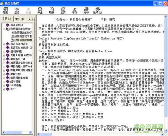Expand the 每日例程 - 所有命令 node
The height and width of the screenshot is (136, 168).
click(4, 67)
